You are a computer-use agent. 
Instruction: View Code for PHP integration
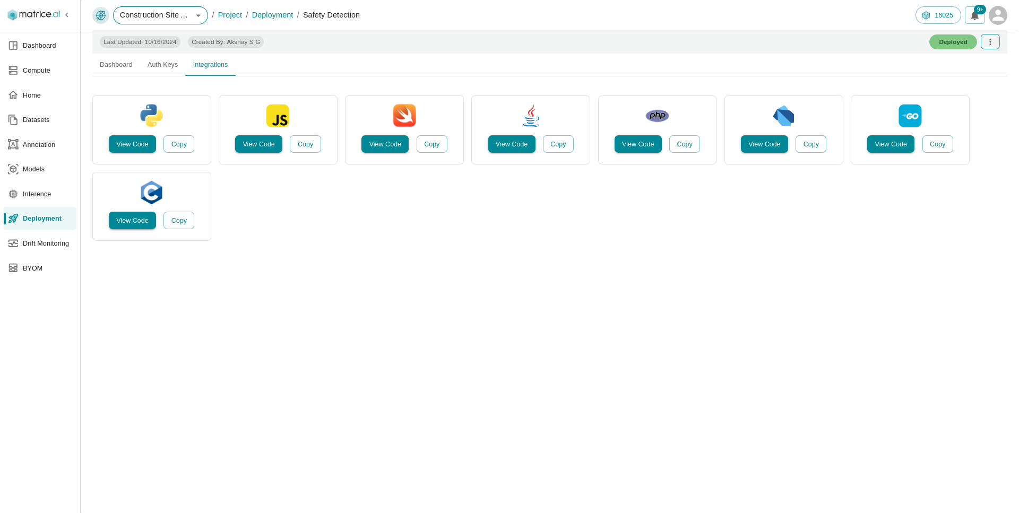638,144
